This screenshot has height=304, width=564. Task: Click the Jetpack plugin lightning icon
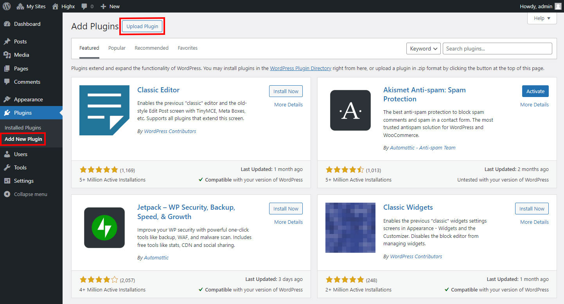click(104, 228)
